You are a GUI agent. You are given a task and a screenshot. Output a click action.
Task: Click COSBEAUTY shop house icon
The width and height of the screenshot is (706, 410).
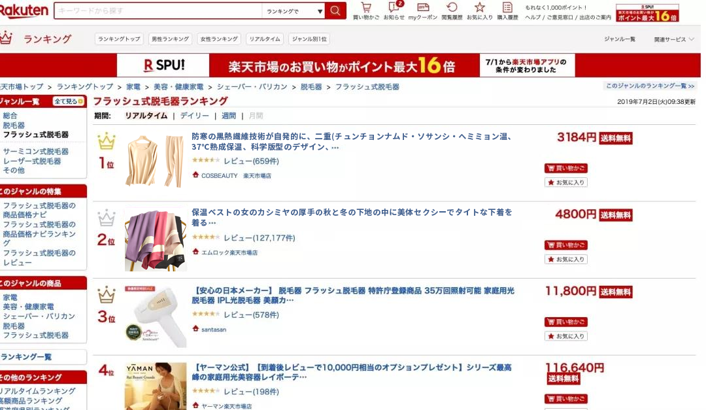[195, 175]
